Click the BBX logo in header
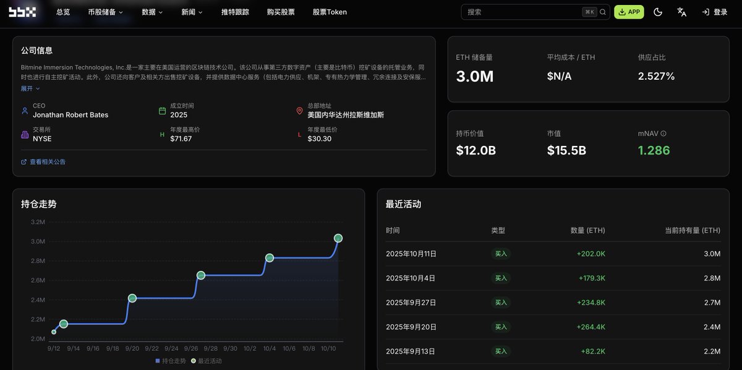The image size is (742, 370). [22, 12]
